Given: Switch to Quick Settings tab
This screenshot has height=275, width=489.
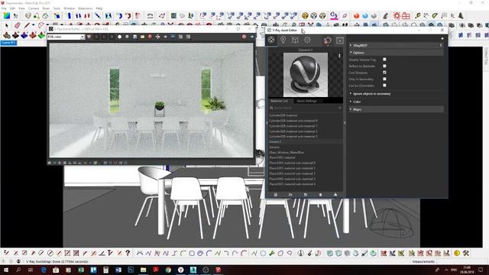Looking at the screenshot, I should [x=306, y=101].
